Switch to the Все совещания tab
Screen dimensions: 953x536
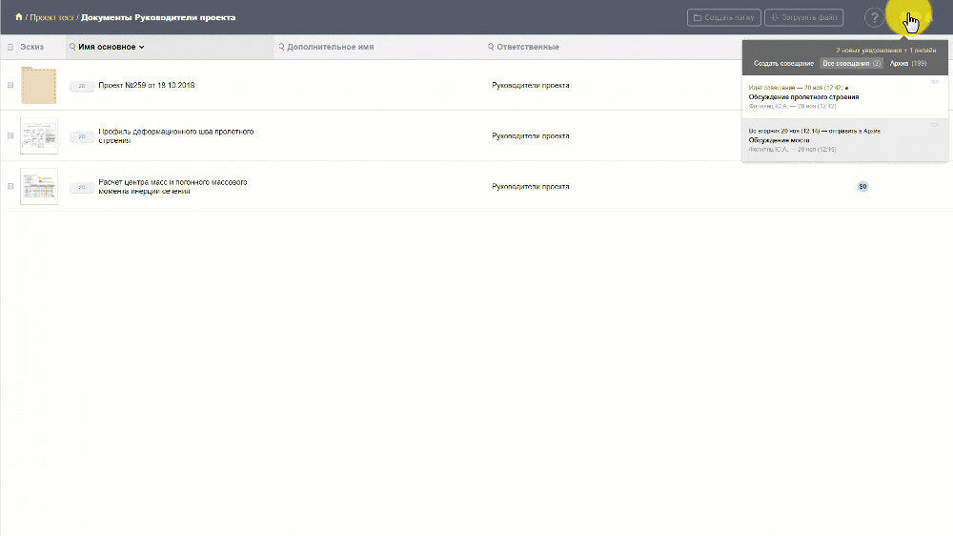click(x=851, y=63)
